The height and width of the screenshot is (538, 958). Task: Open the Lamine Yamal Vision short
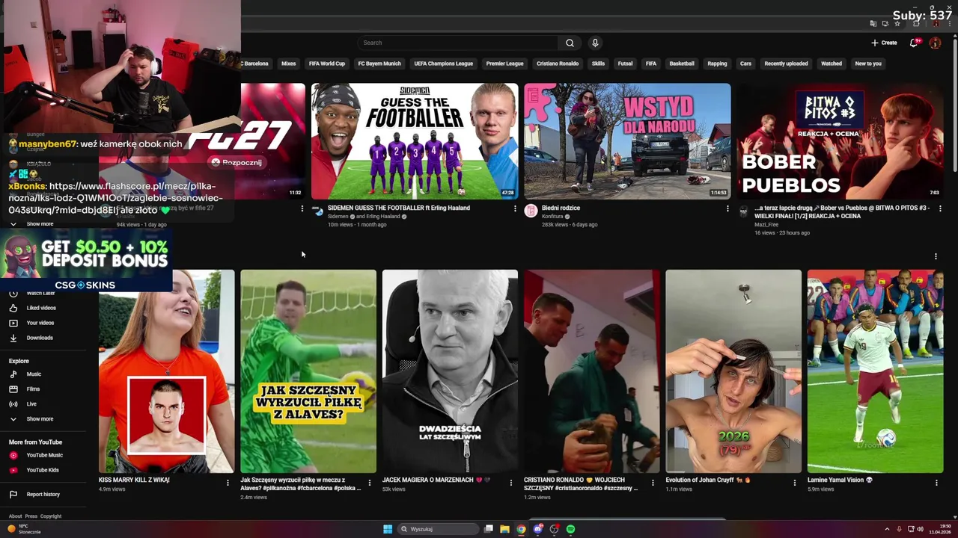pos(876,371)
